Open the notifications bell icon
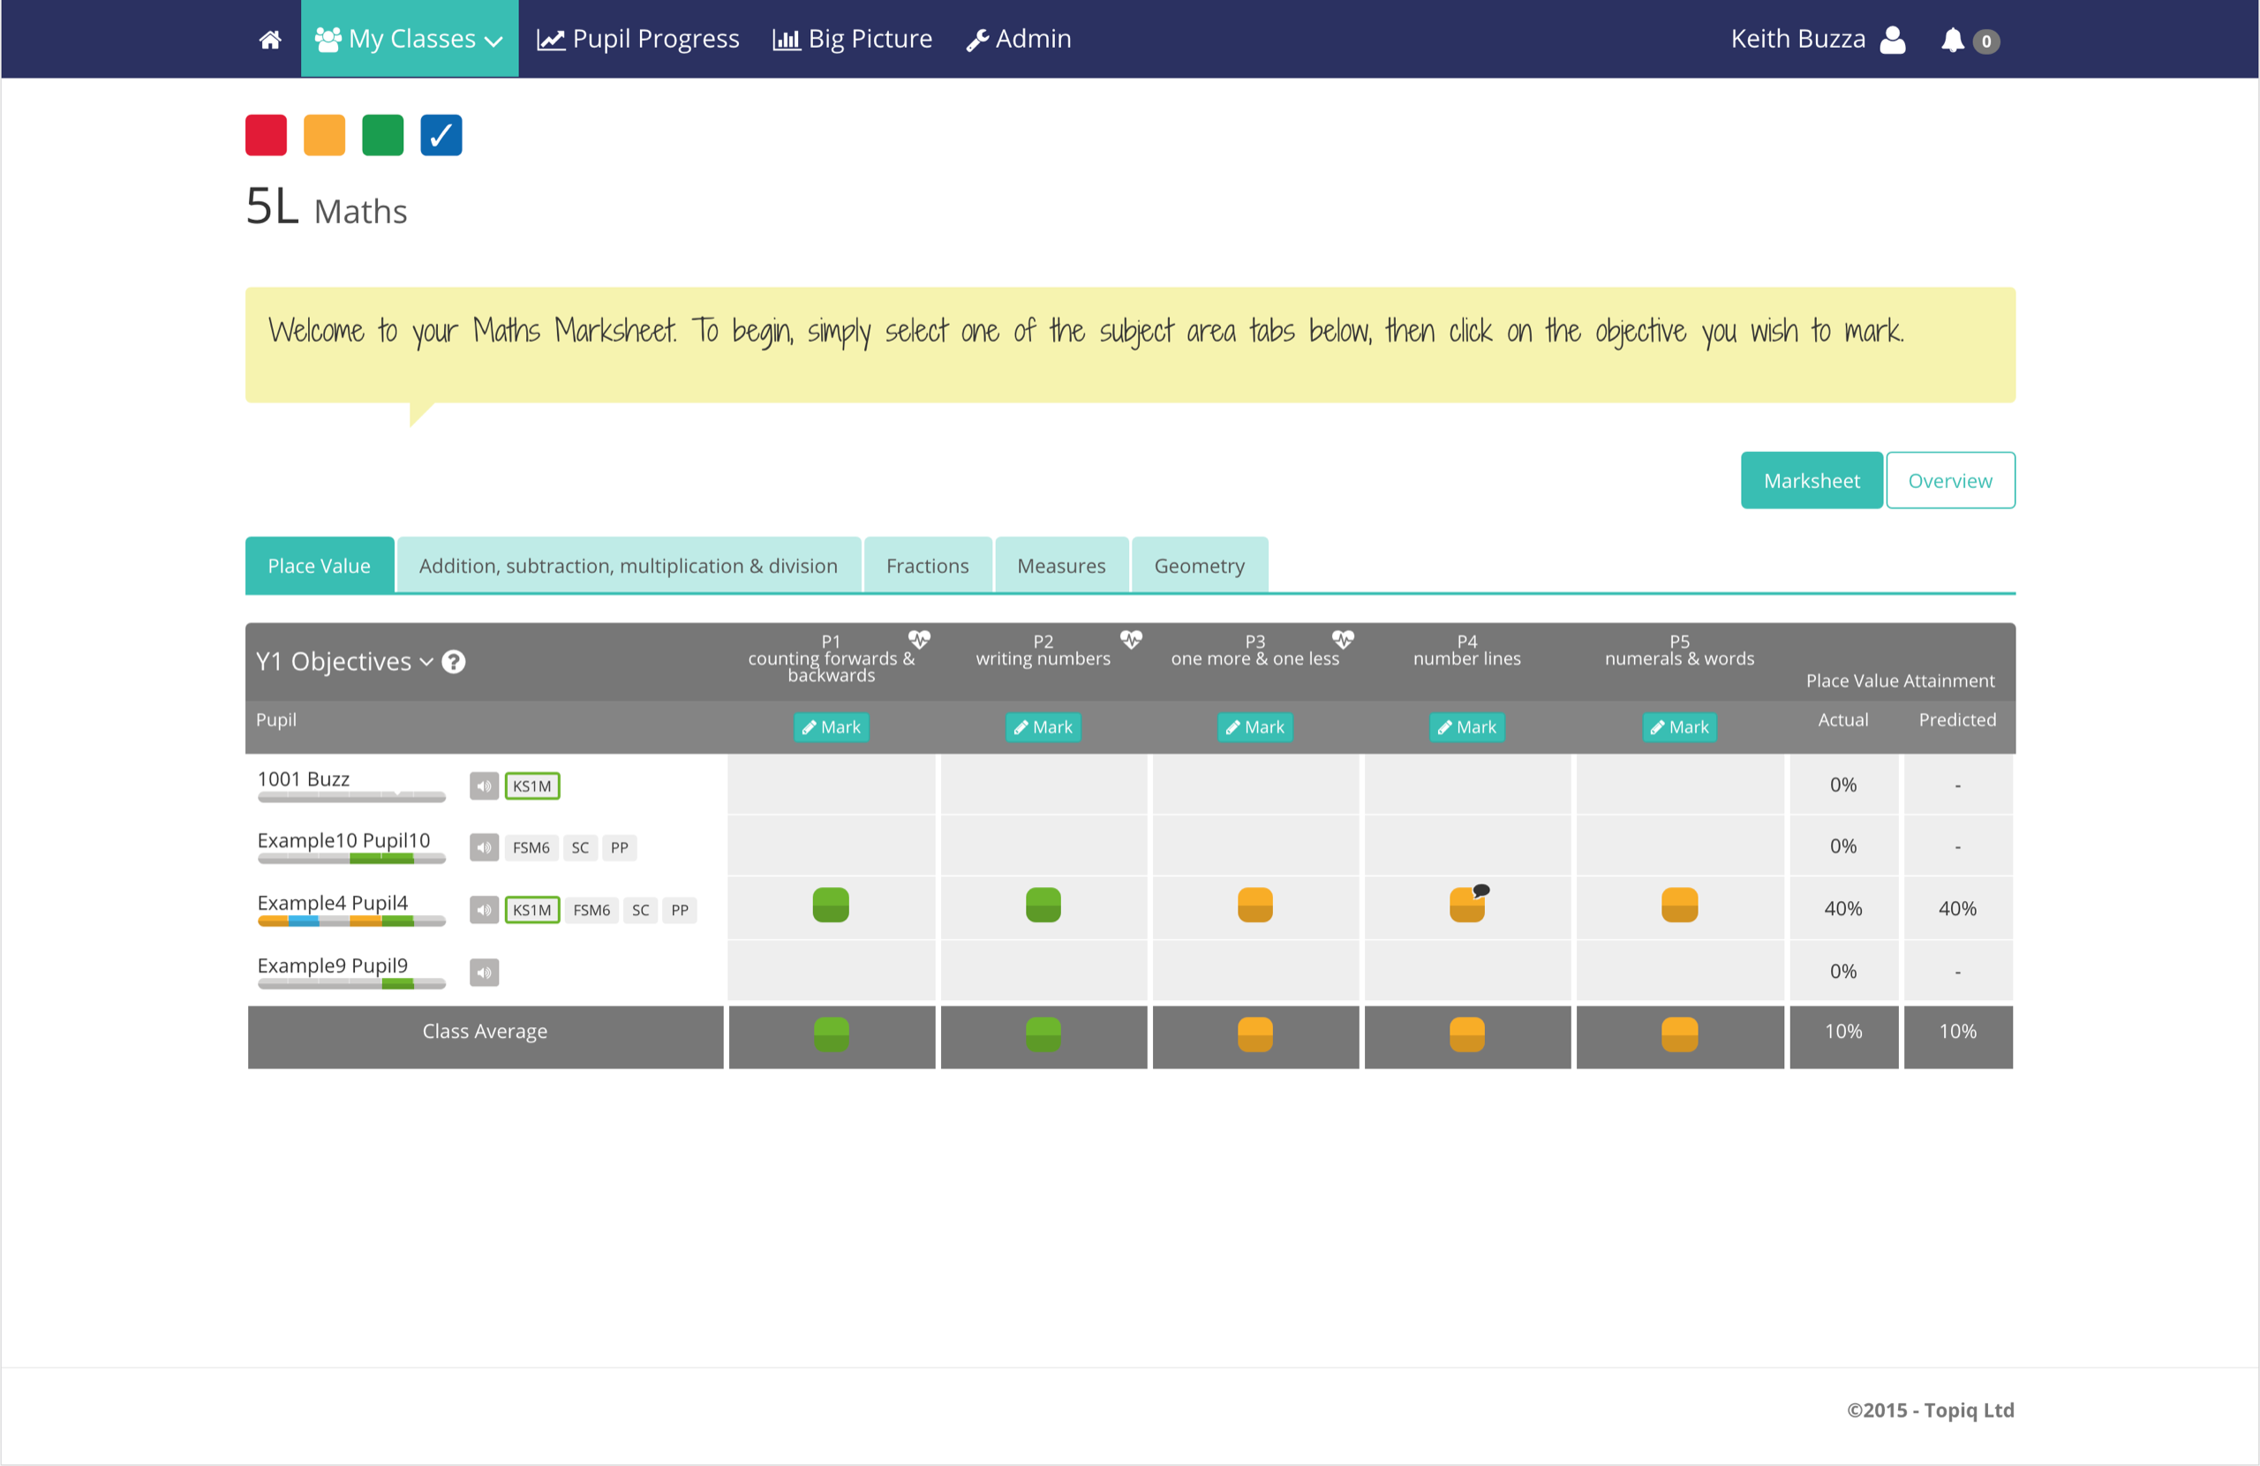The width and height of the screenshot is (2260, 1466). click(1951, 40)
